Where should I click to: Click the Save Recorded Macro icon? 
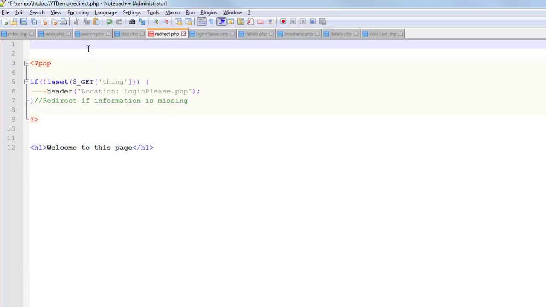[x=322, y=22]
